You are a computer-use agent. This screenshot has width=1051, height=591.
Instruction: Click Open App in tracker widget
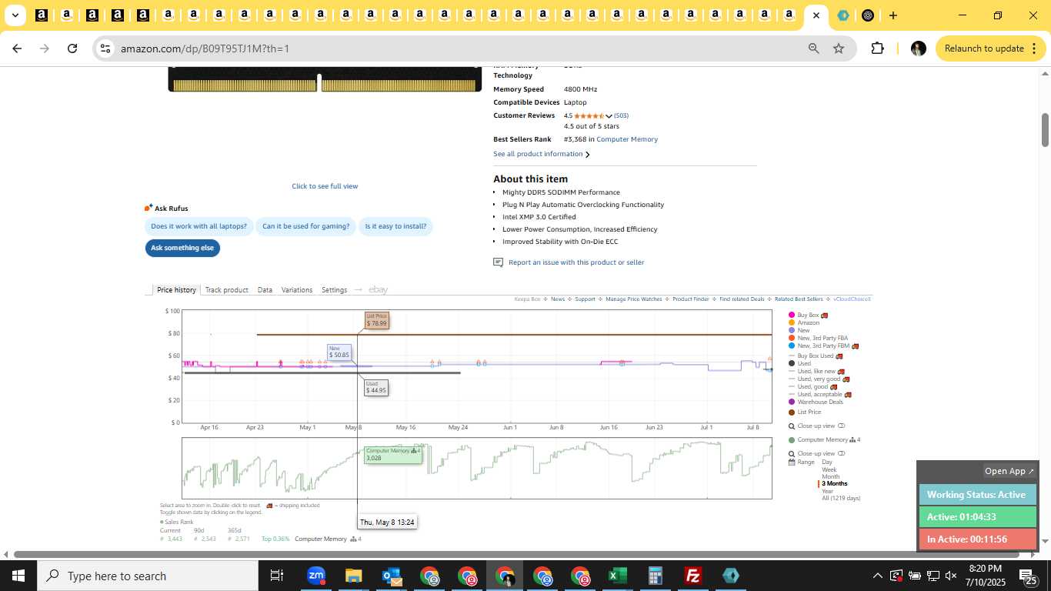[x=1009, y=471]
